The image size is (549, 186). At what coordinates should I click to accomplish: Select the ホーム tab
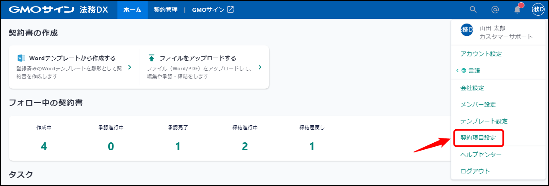coord(132,9)
